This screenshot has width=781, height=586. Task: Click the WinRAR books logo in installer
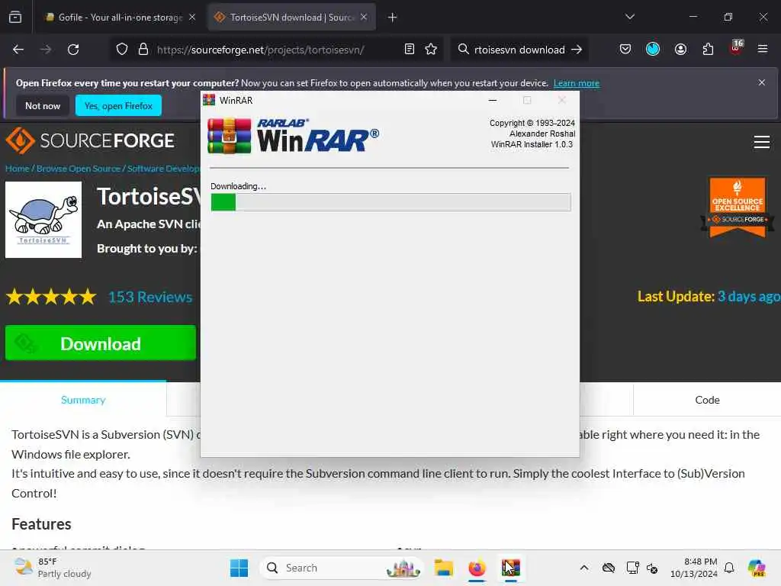229,136
